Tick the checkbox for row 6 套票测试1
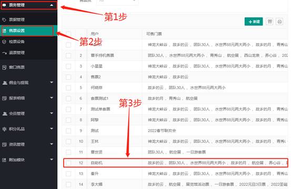This screenshot has width=291, height=189. point(68,99)
